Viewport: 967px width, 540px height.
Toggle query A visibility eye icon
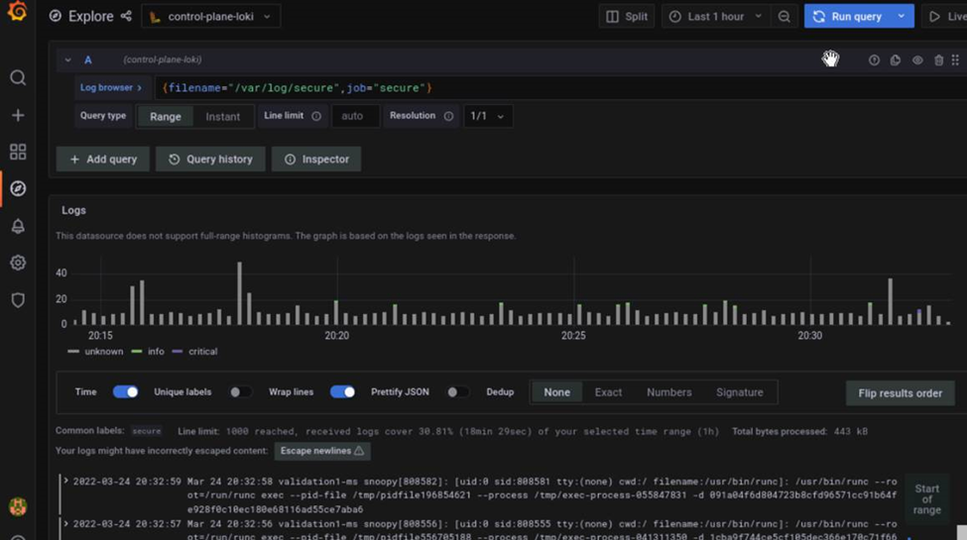pyautogui.click(x=917, y=59)
